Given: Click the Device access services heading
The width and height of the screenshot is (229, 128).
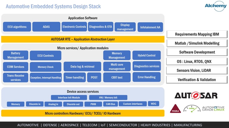Looking at the screenshot, I should (83, 91).
